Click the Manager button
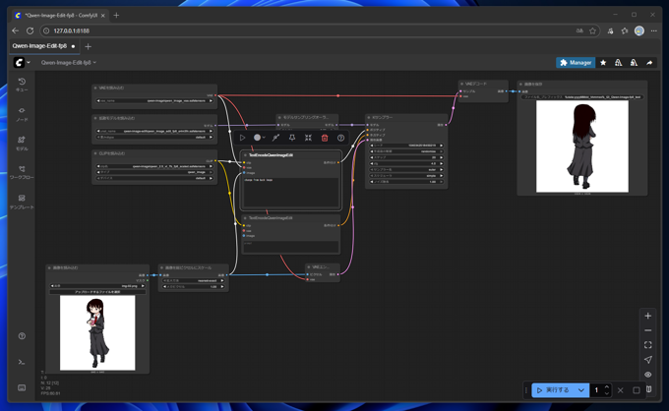669x411 pixels. pyautogui.click(x=576, y=62)
